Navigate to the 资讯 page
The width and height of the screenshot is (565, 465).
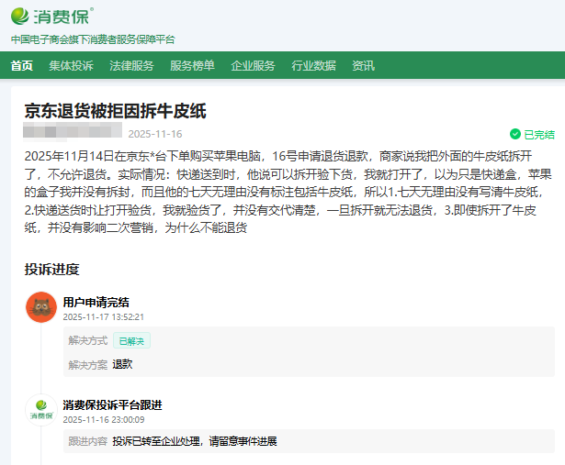(x=363, y=65)
